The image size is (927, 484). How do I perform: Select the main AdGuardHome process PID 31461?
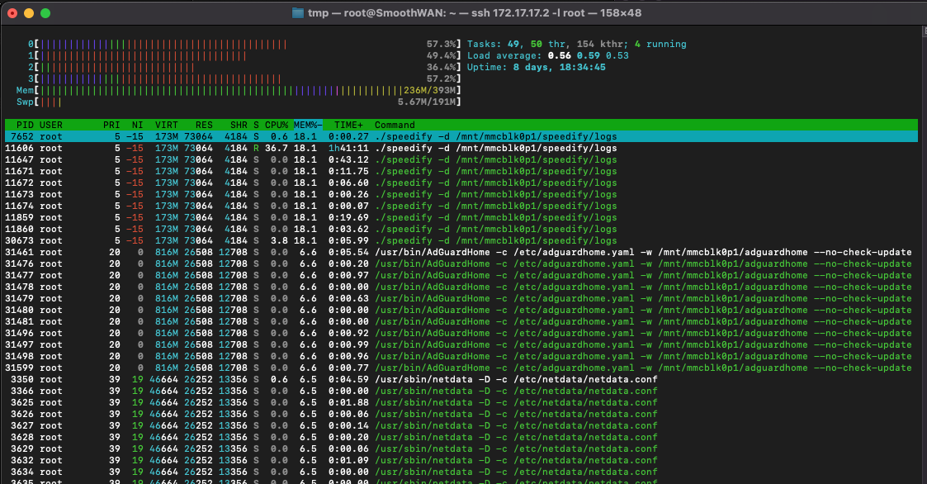tap(461, 252)
